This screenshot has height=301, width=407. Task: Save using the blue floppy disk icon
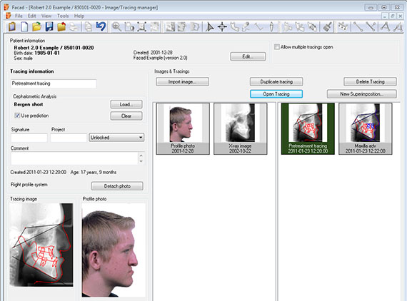pos(49,26)
